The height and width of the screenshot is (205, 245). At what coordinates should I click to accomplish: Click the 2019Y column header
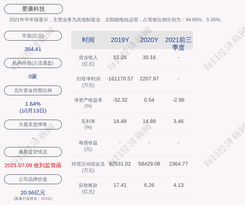(x=120, y=40)
